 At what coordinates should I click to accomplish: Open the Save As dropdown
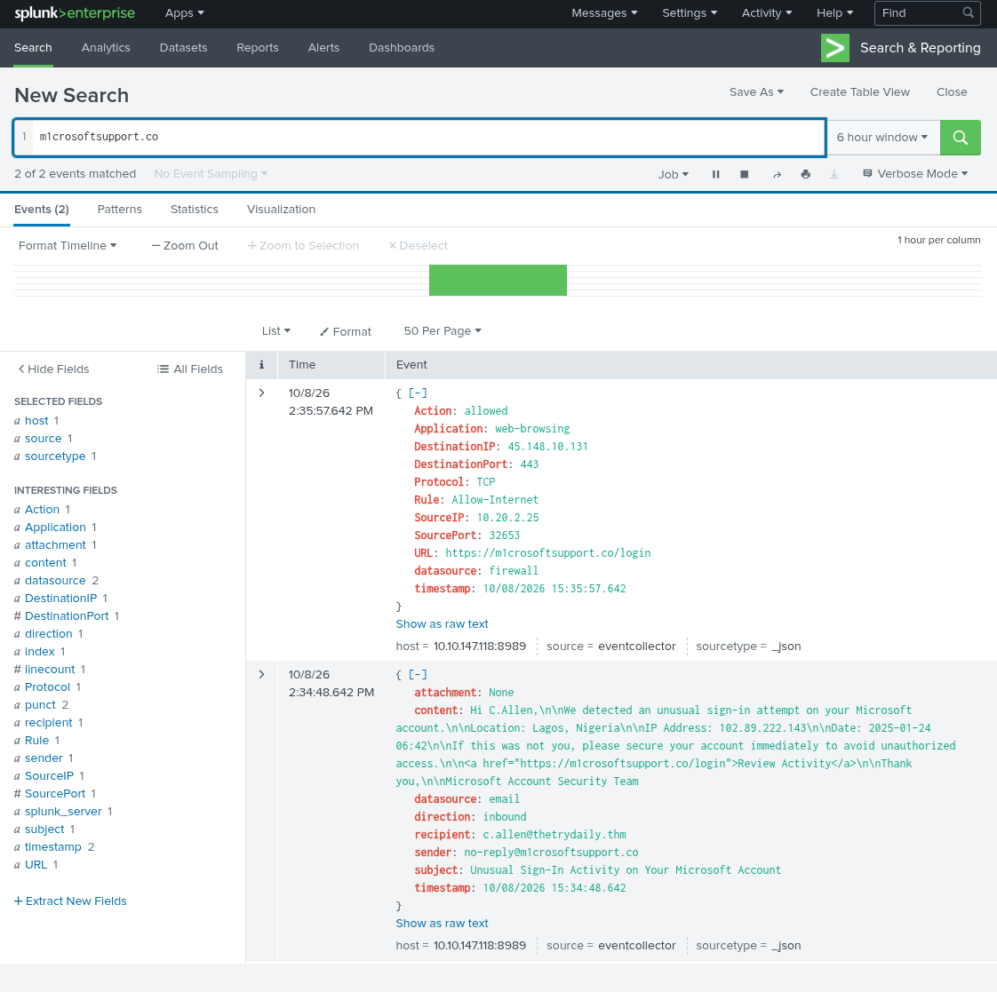757,92
